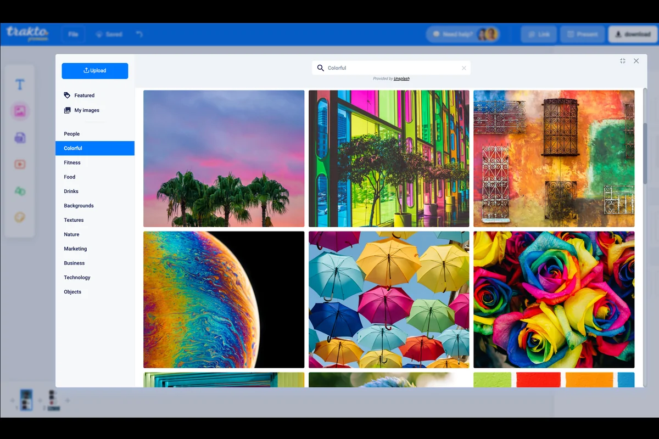Select the Text tool icon
659x439 pixels.
20,85
